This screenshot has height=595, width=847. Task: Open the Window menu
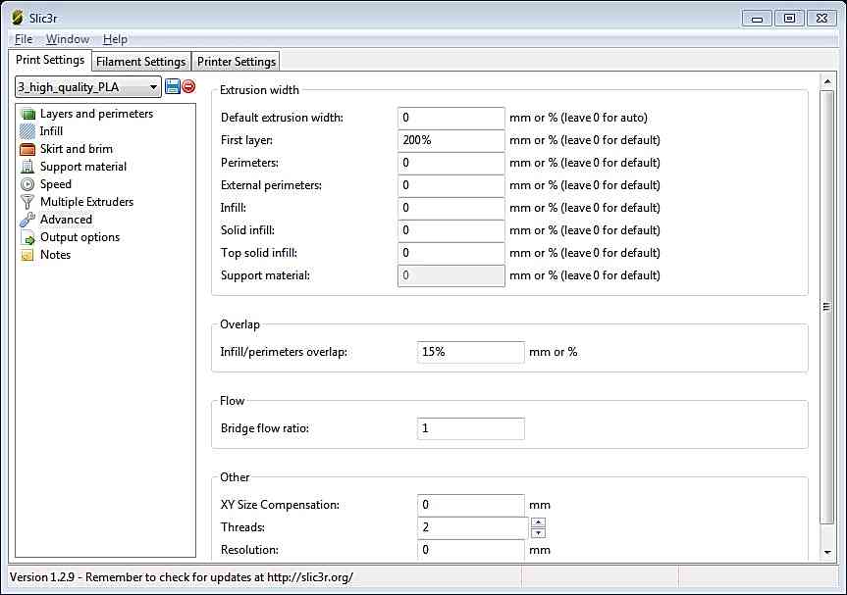pos(67,39)
